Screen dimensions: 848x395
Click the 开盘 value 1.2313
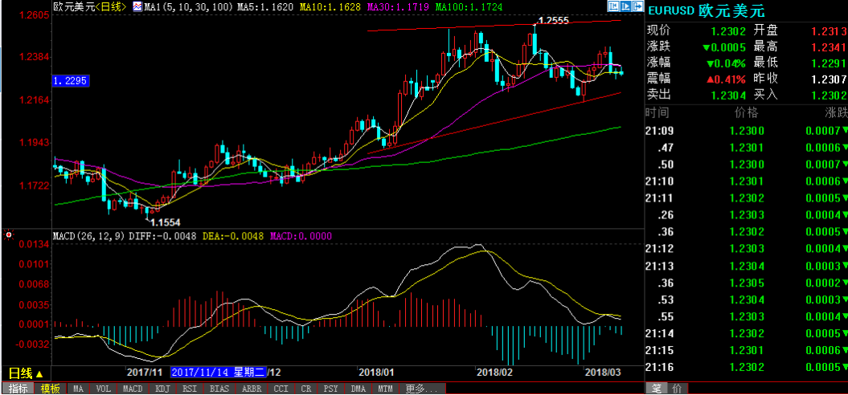click(827, 31)
